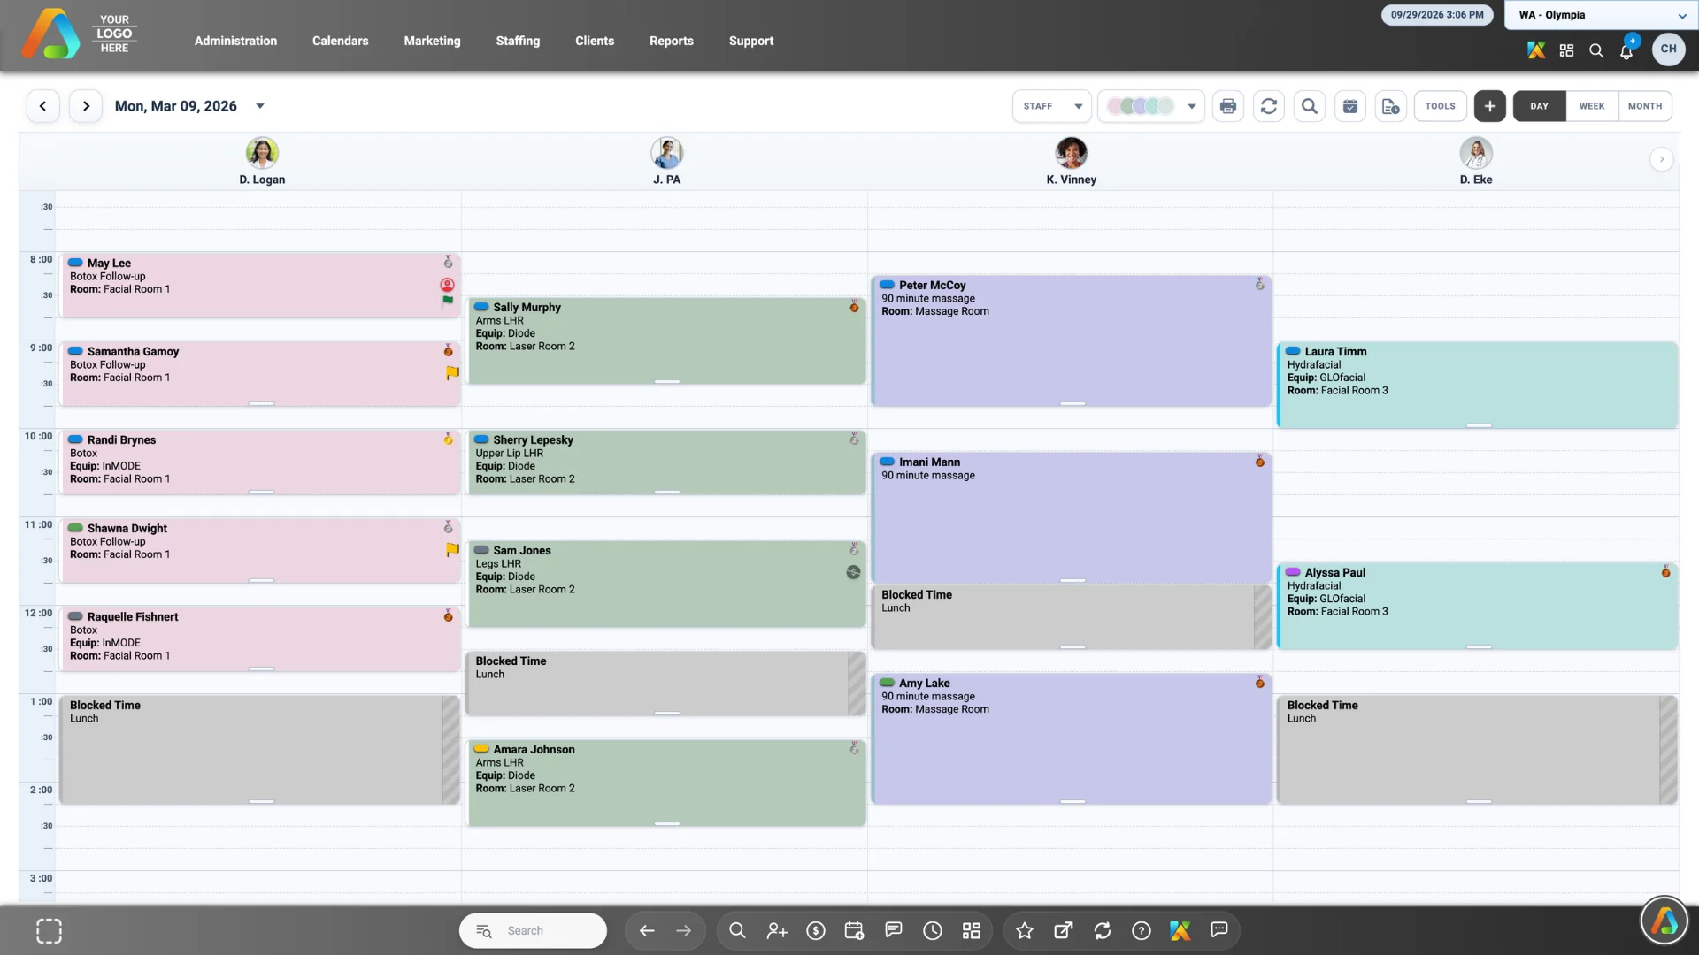Open Laura Timm's Hydrafacial appointment
The image size is (1699, 955).
pyautogui.click(x=1476, y=385)
